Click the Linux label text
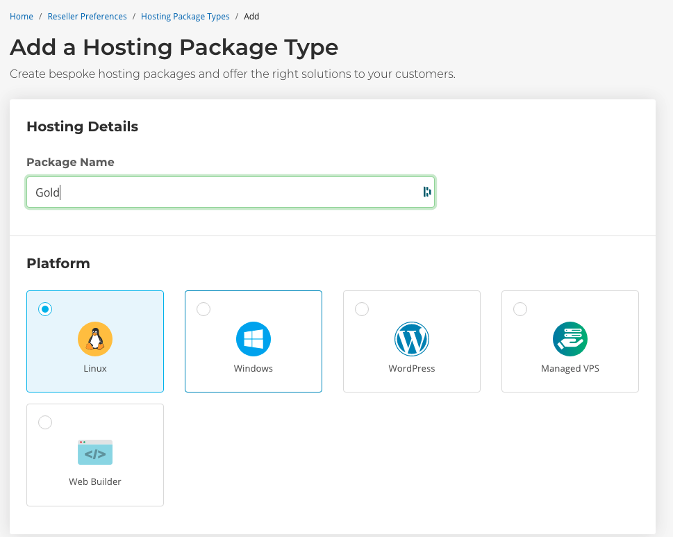 [95, 368]
